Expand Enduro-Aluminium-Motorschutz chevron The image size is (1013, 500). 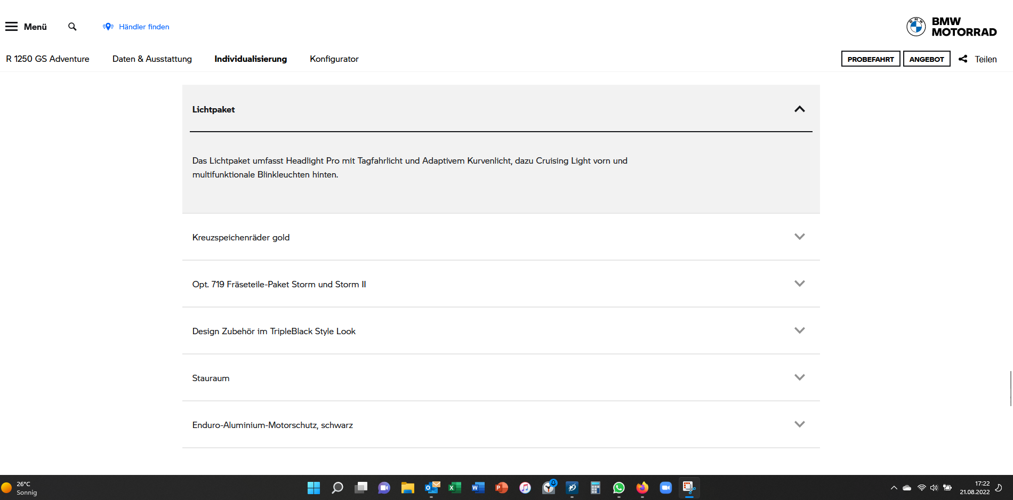799,424
